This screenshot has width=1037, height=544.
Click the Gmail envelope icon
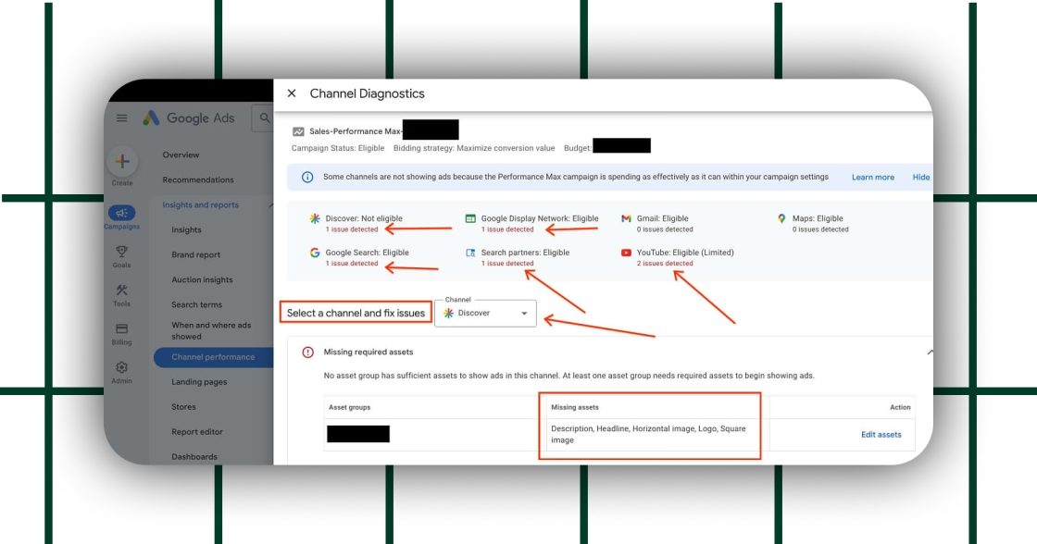tap(626, 218)
